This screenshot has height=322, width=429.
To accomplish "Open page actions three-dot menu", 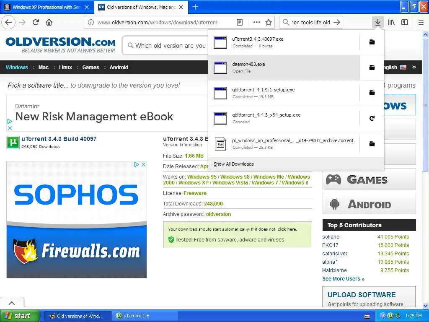I will [x=257, y=22].
